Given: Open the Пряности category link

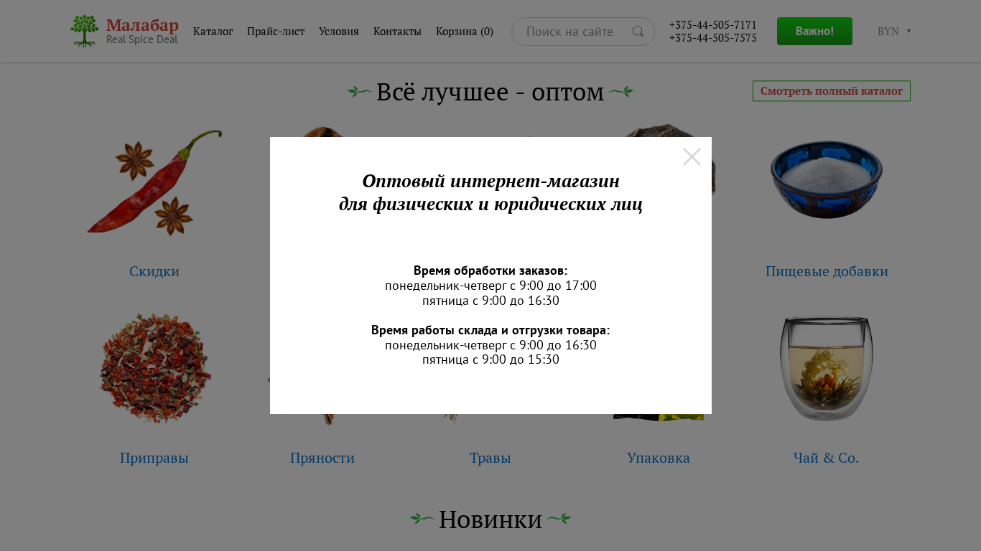Looking at the screenshot, I should point(322,458).
